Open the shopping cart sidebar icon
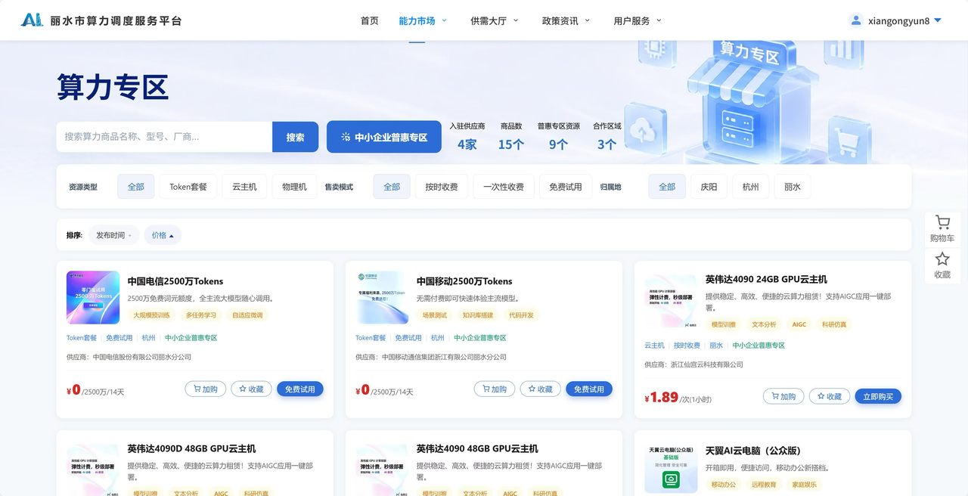968x496 pixels. pos(942,228)
